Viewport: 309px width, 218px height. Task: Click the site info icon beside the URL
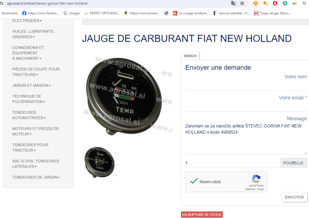pos(2,3)
